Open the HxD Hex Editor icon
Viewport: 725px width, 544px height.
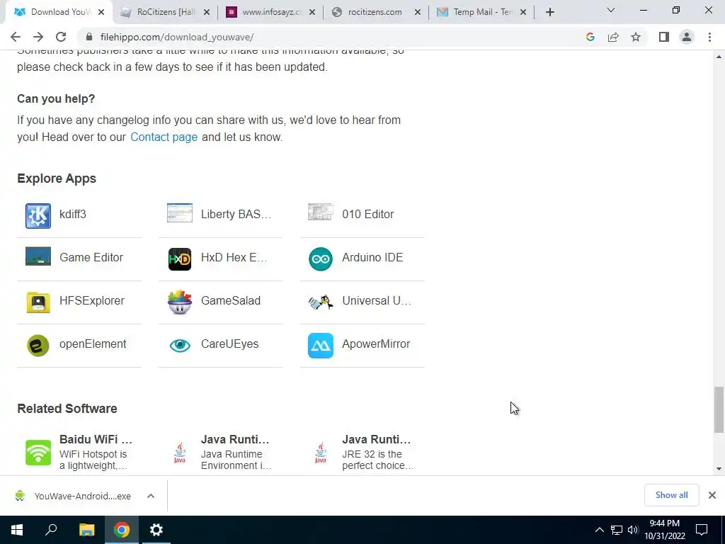(179, 259)
